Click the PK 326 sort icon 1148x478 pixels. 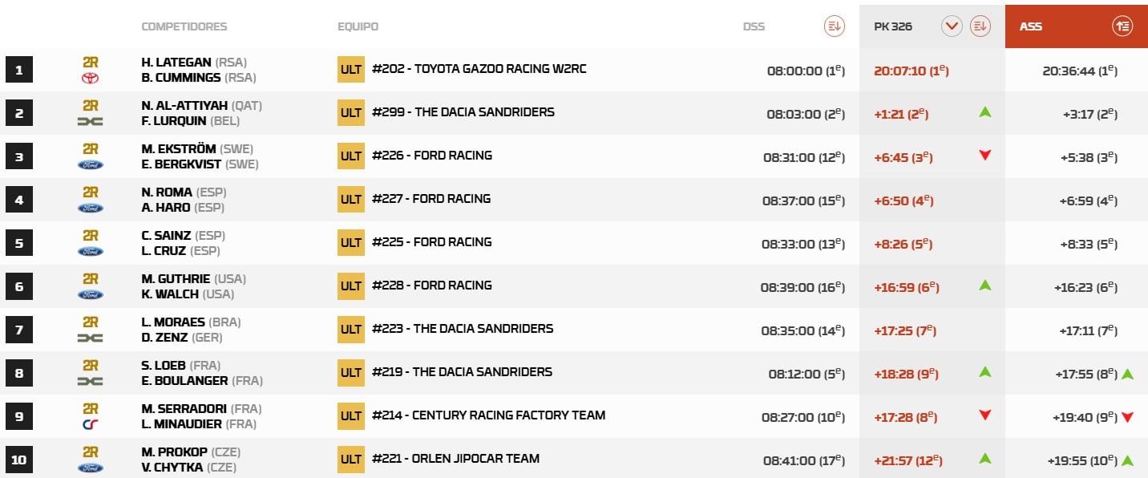point(980,26)
